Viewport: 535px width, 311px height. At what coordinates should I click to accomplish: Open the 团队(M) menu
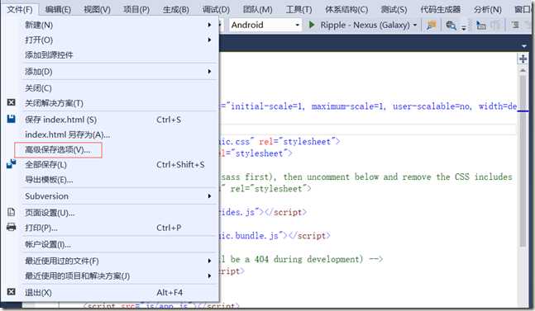[257, 9]
